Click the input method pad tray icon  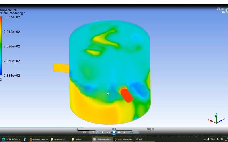pyautogui.click(x=221, y=139)
